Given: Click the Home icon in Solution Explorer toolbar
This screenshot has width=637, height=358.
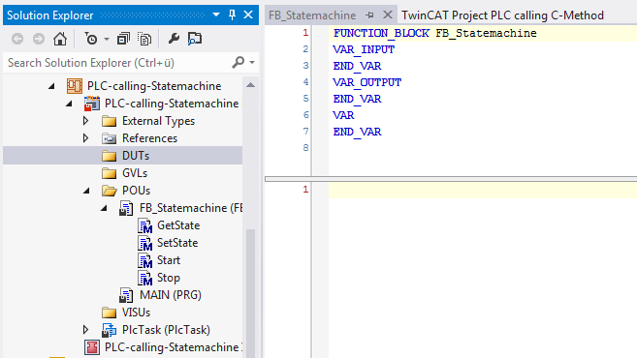Looking at the screenshot, I should click(x=60, y=39).
